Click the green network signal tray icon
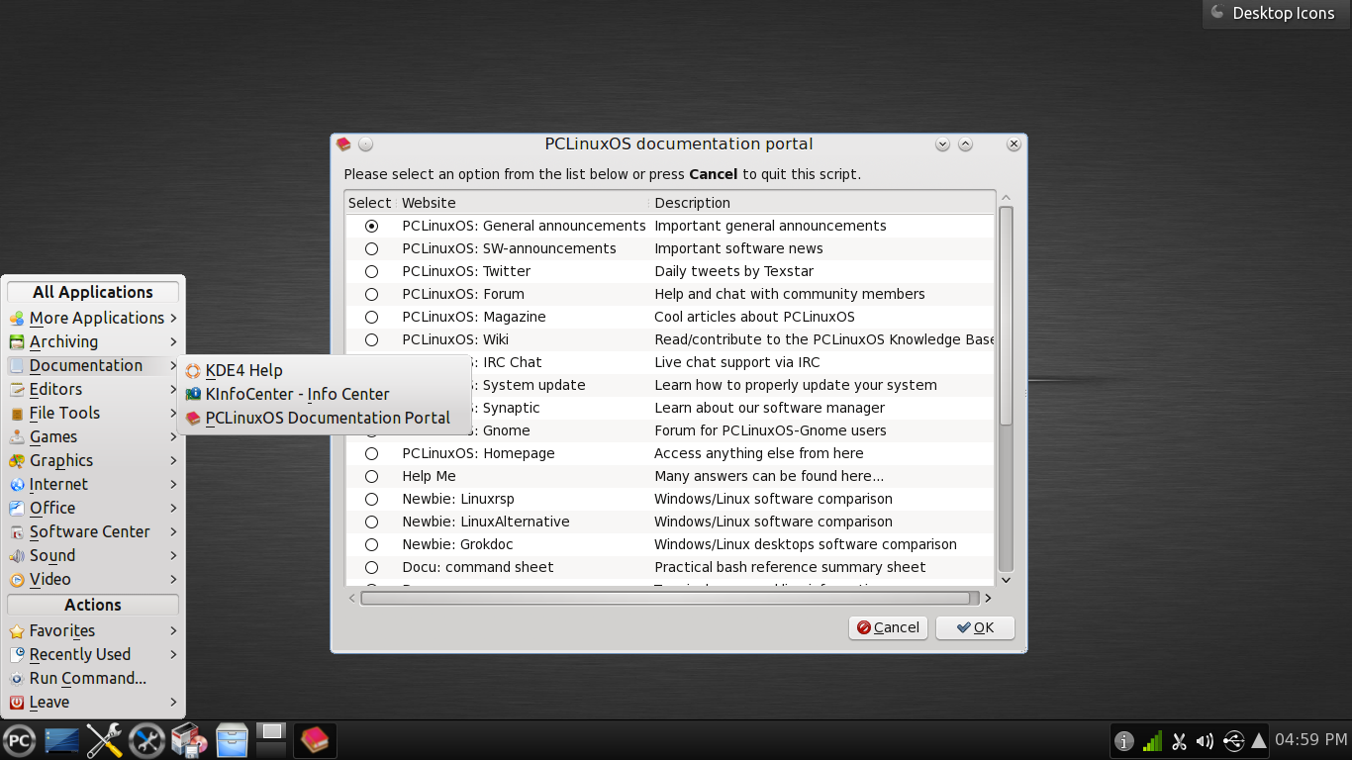Image resolution: width=1352 pixels, height=760 pixels. pos(1152,740)
